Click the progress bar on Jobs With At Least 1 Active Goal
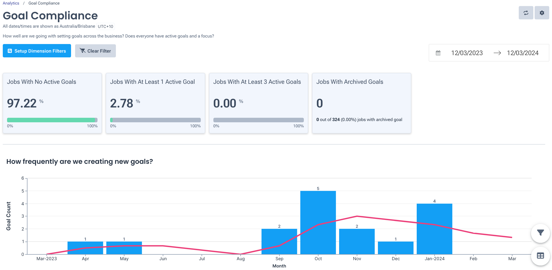Image resolution: width=552 pixels, height=270 pixels. pyautogui.click(x=155, y=120)
